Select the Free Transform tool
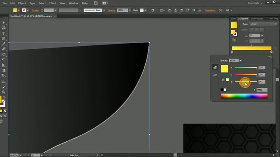 pos(3,60)
